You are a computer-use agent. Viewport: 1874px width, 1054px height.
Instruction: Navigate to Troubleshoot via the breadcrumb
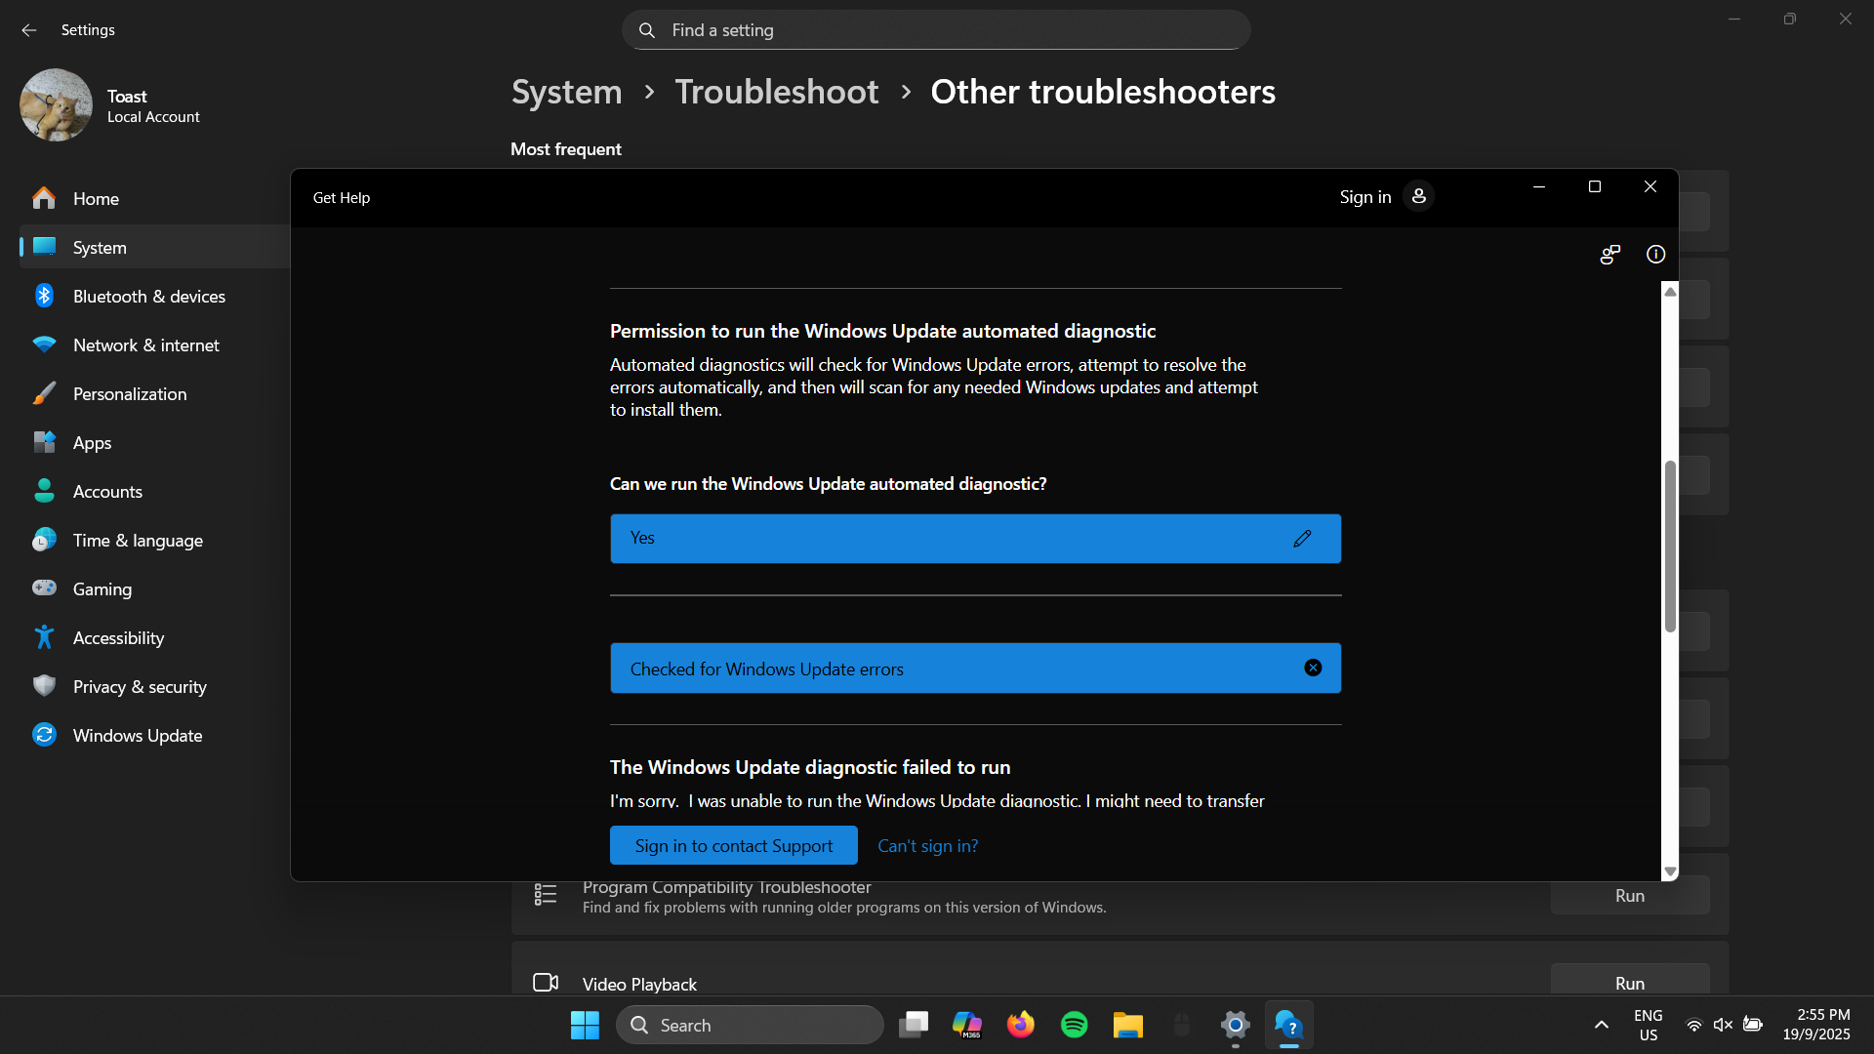click(x=776, y=91)
